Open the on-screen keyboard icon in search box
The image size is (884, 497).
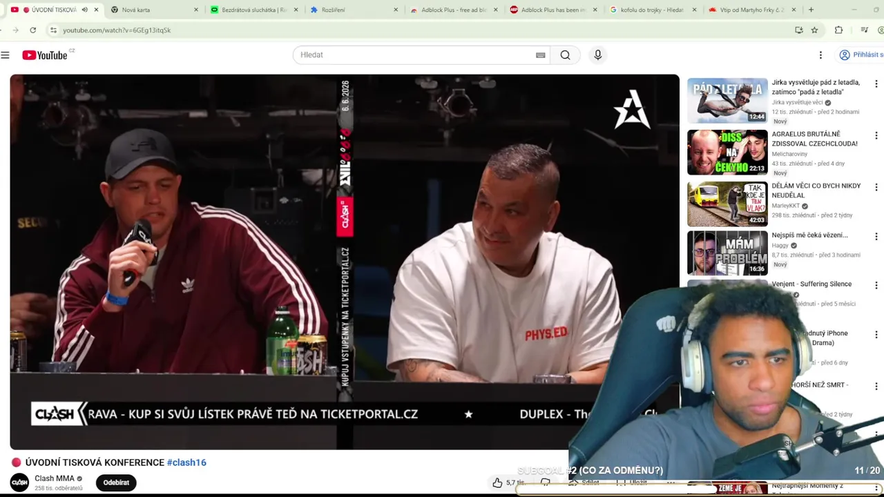tap(541, 55)
